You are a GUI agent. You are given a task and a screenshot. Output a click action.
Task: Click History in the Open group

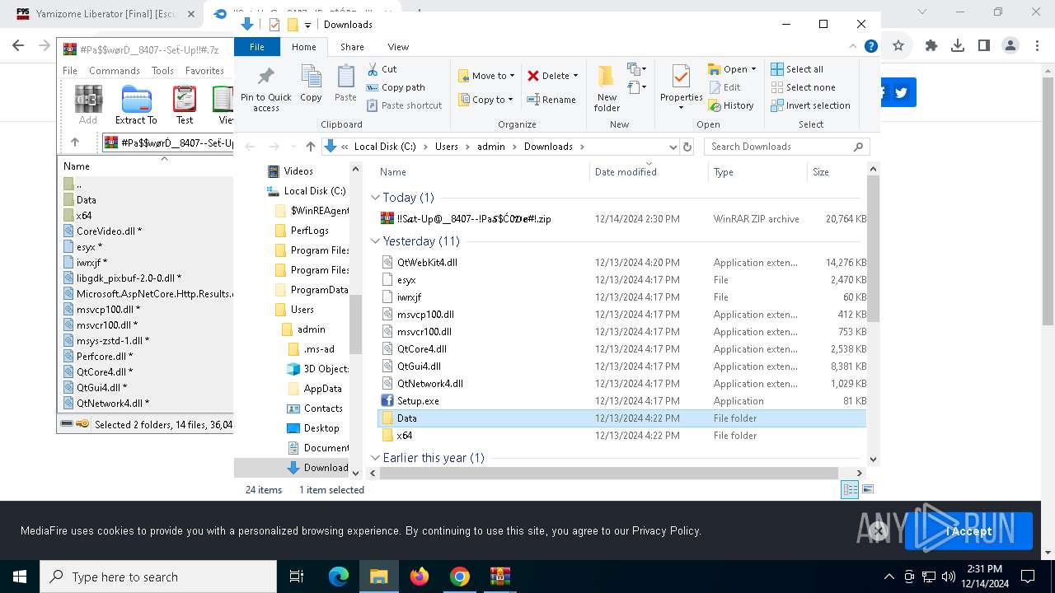[x=731, y=105]
